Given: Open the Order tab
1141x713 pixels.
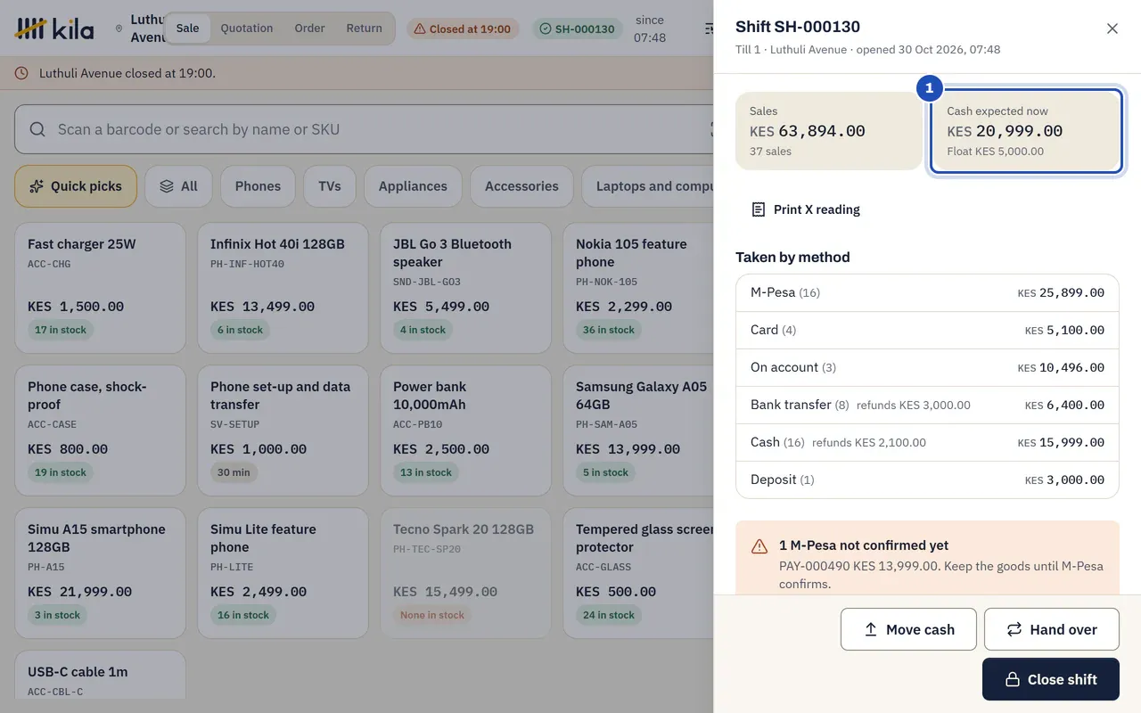Looking at the screenshot, I should point(309,29).
